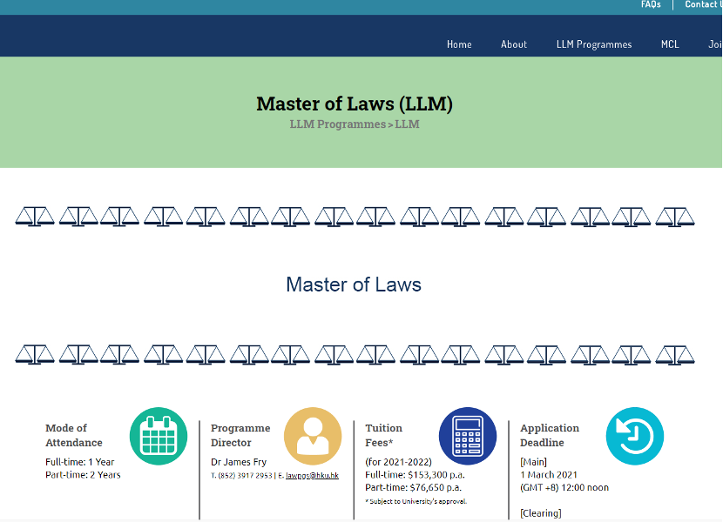Select the name Dr James Fry
The height and width of the screenshot is (522, 723).
pyautogui.click(x=239, y=462)
